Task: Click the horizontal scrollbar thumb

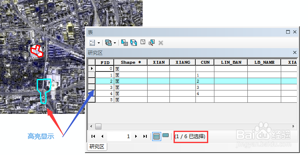Action: click(98, 126)
